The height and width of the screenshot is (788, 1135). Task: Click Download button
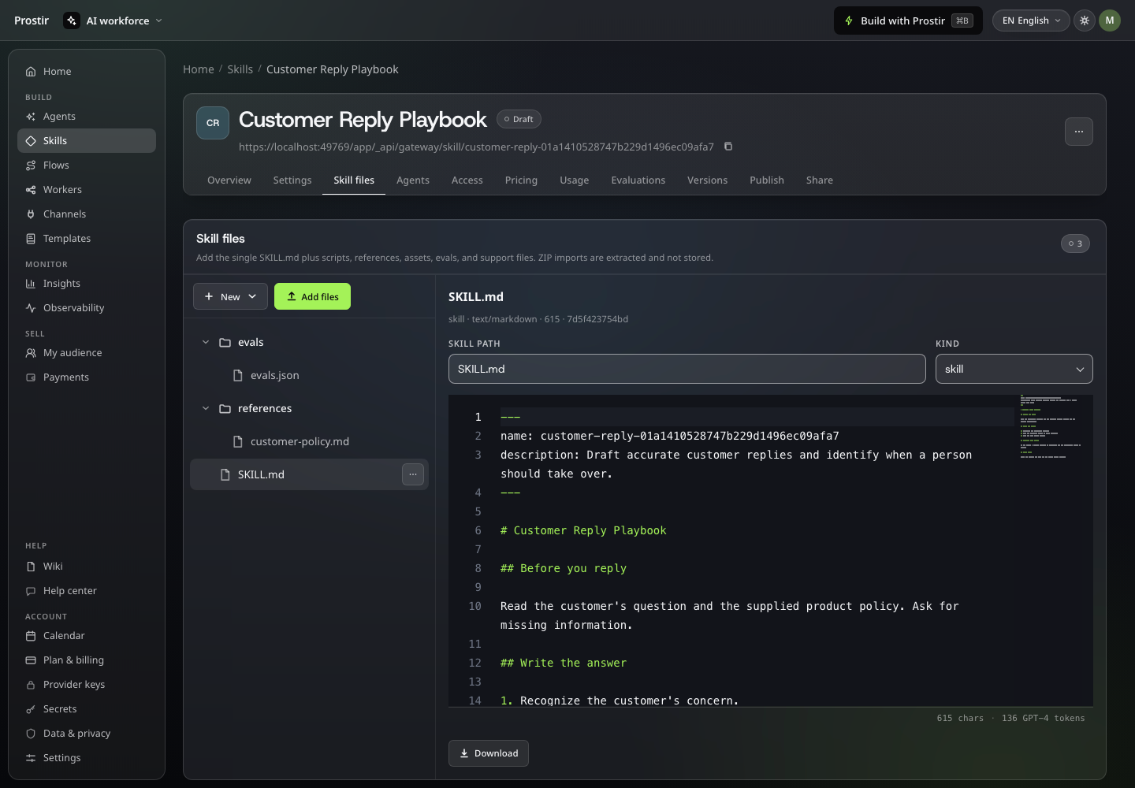tap(489, 753)
